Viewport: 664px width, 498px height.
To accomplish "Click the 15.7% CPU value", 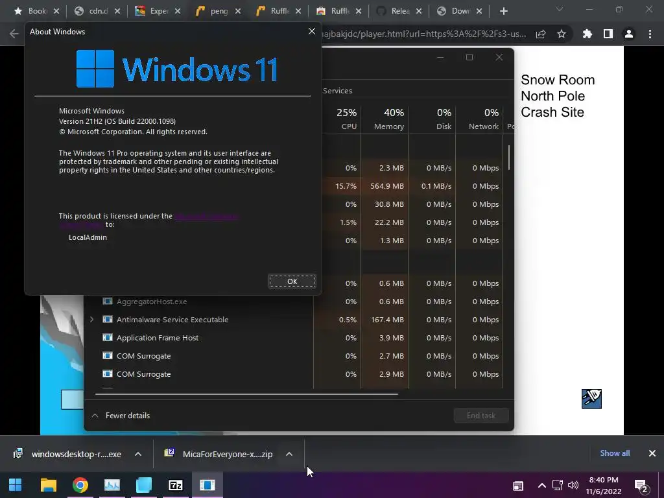I will coord(346,186).
